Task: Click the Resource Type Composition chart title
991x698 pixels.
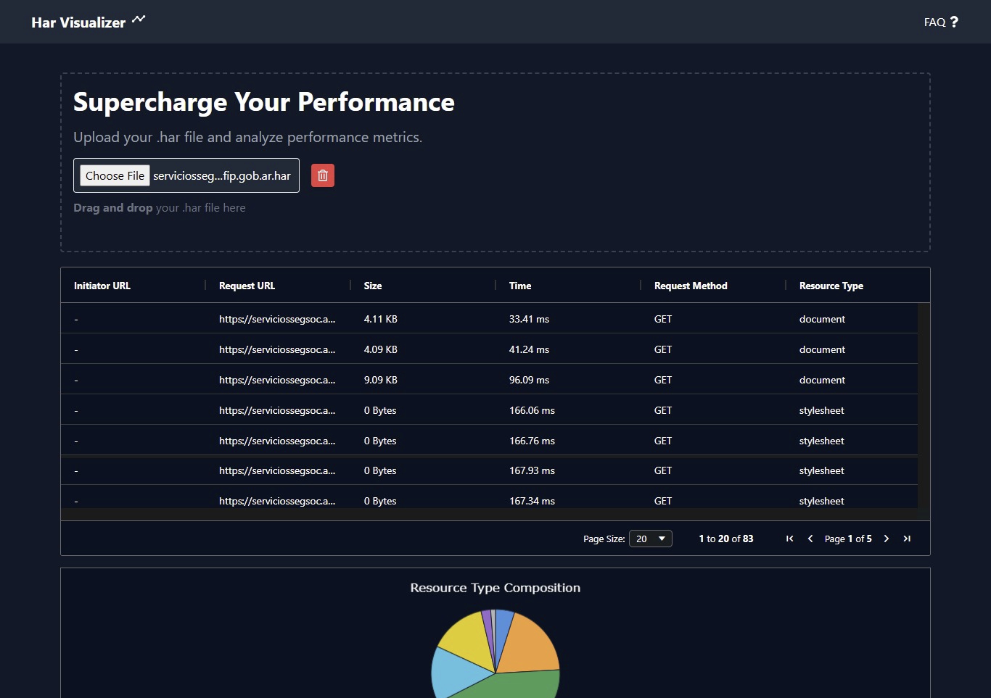Action: (x=495, y=588)
